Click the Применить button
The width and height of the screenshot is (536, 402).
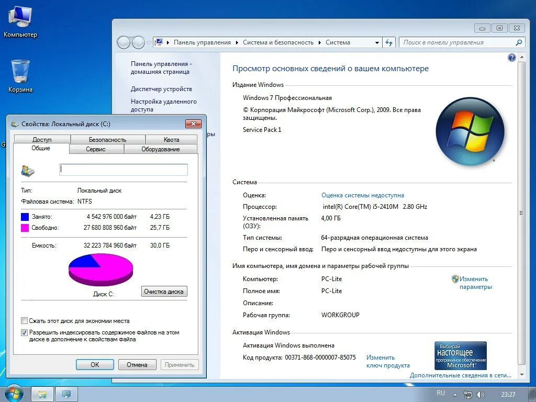tap(180, 364)
